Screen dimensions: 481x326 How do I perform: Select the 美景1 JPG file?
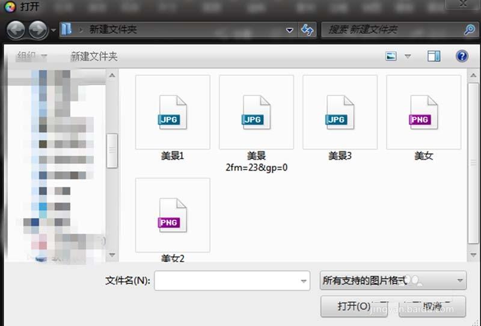point(173,118)
